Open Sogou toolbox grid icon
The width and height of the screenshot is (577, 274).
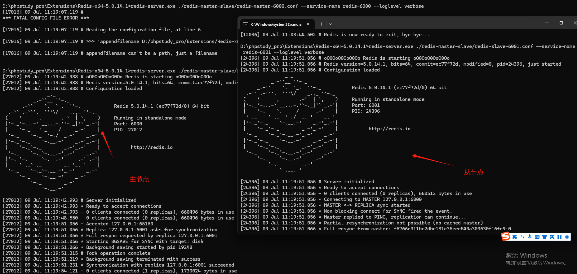point(559,237)
